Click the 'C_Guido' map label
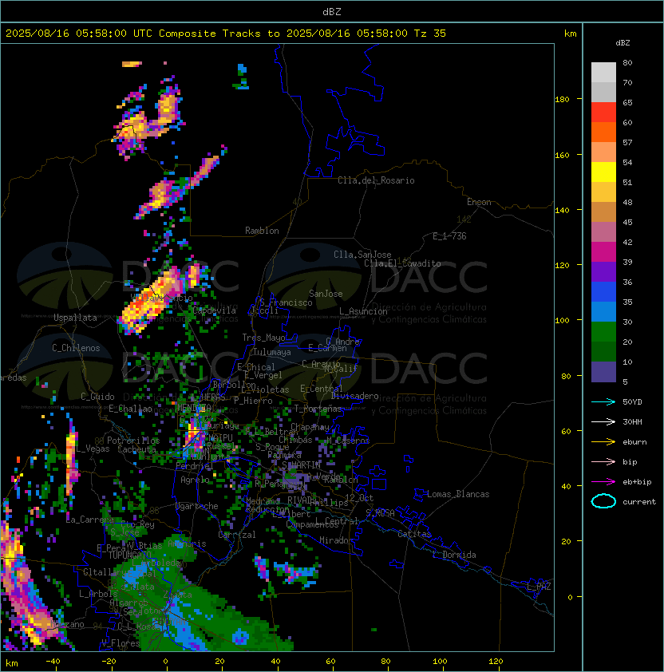 pos(97,397)
